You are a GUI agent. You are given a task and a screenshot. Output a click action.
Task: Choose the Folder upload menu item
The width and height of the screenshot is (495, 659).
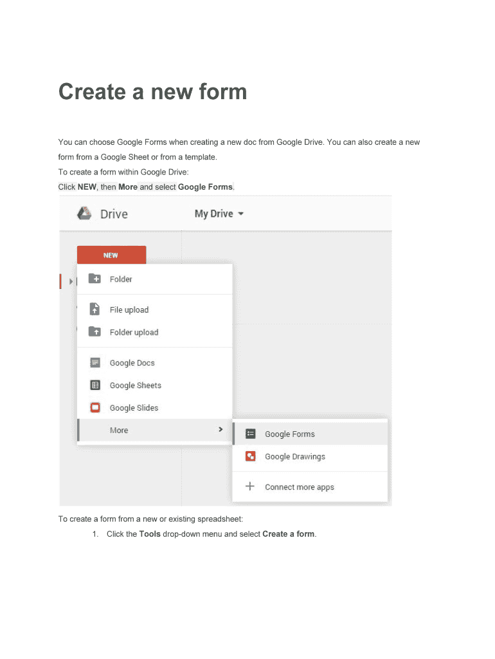[x=134, y=332]
